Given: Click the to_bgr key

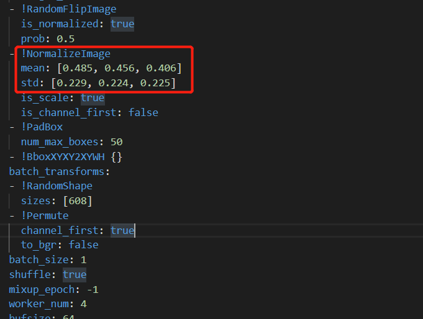Looking at the screenshot, I should click(x=39, y=245).
